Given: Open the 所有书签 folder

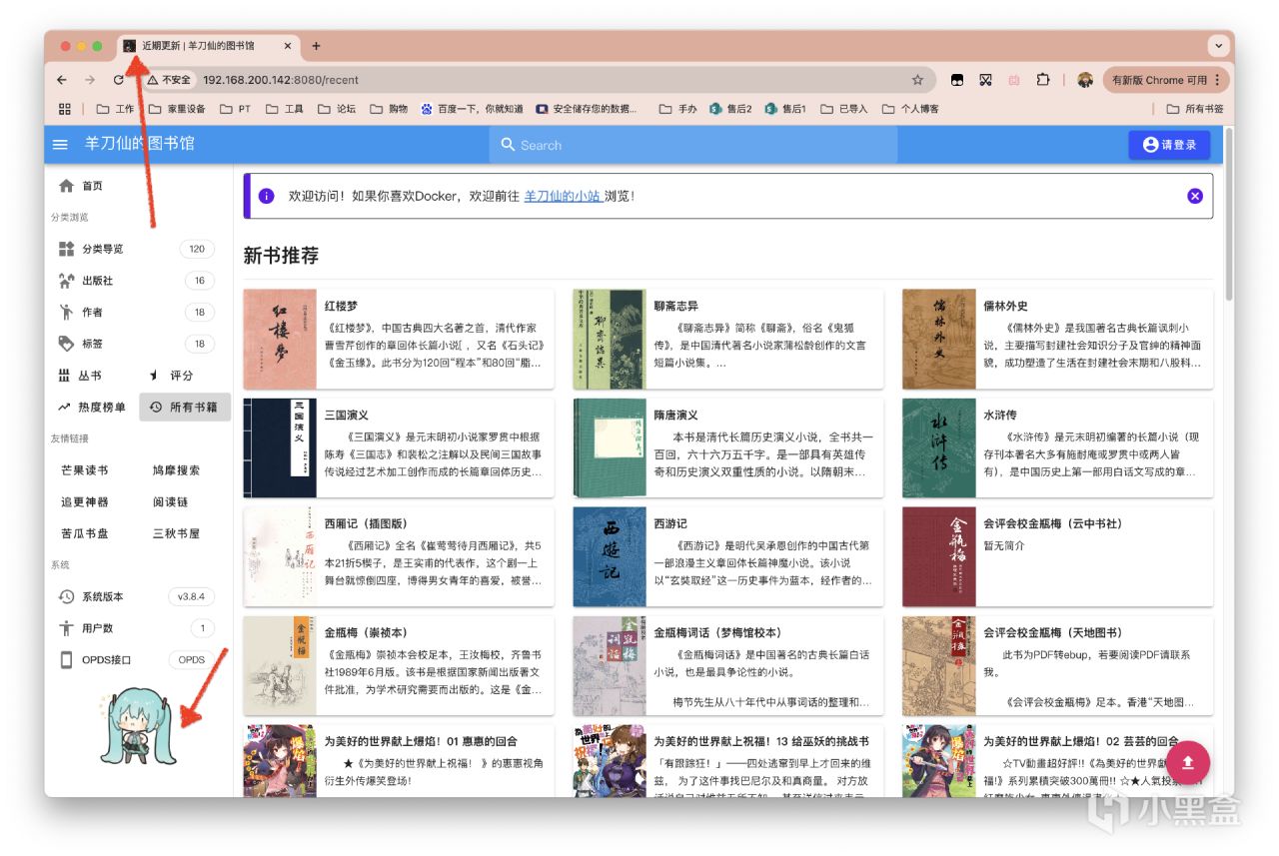Looking at the screenshot, I should point(1194,109).
